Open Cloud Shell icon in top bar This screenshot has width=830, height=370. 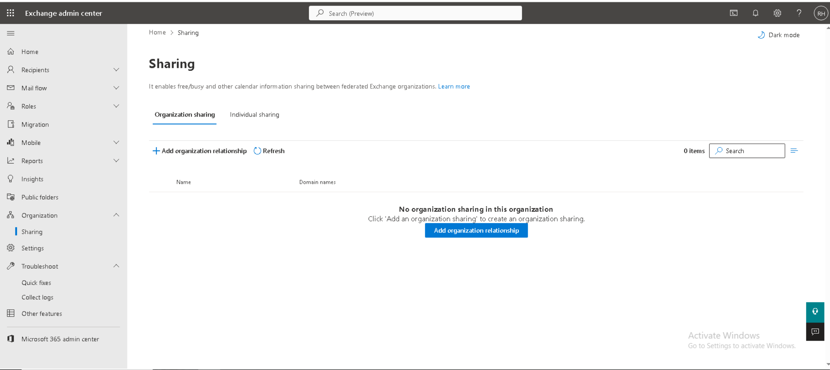[733, 13]
